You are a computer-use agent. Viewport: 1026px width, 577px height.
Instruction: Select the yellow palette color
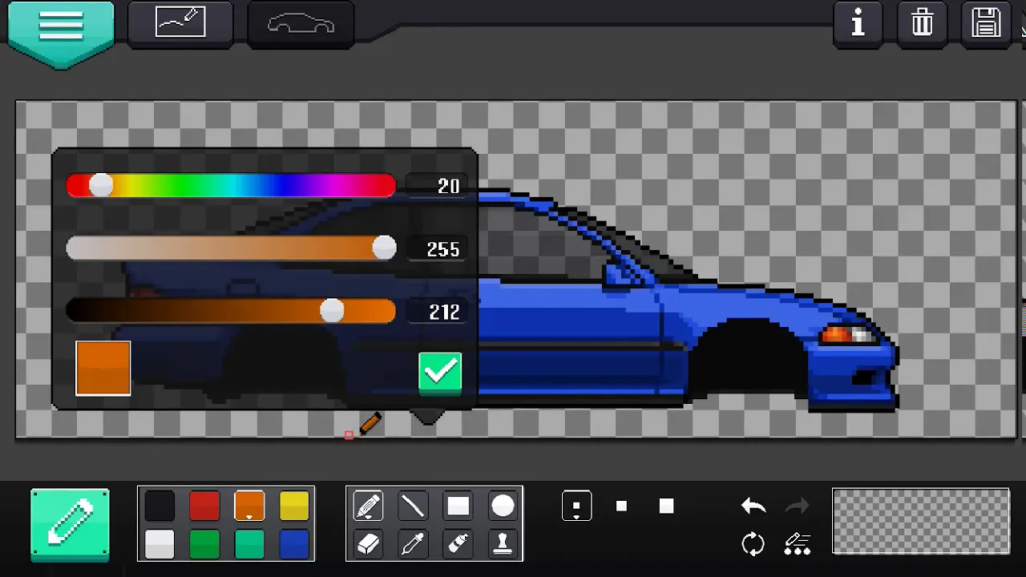[294, 506]
